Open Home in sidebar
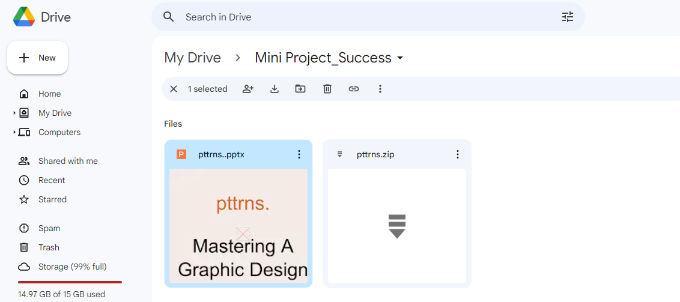Screen dimensions: 680x302 49,94
